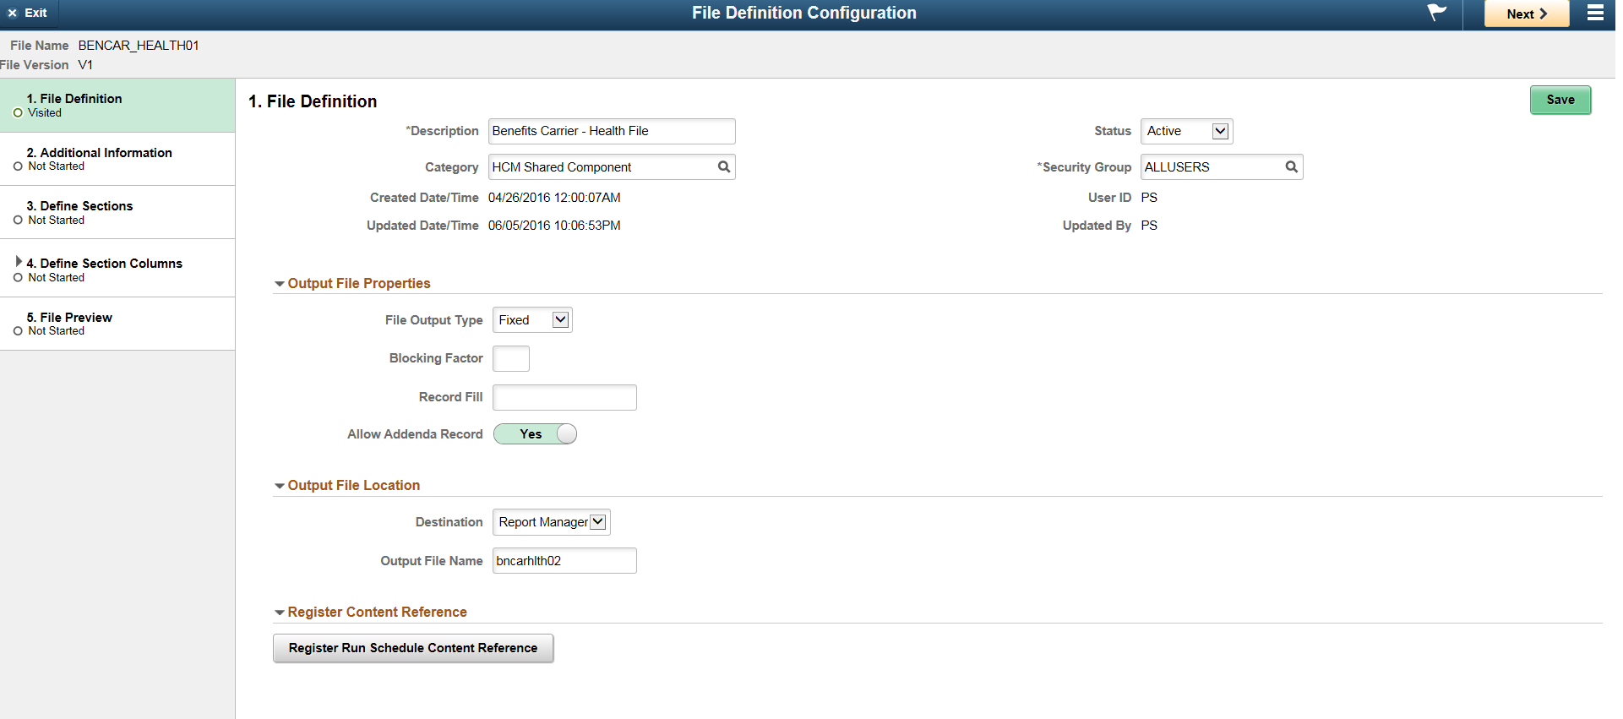The height and width of the screenshot is (719, 1623).
Task: Click the Updated By value PS
Action: click(1149, 226)
